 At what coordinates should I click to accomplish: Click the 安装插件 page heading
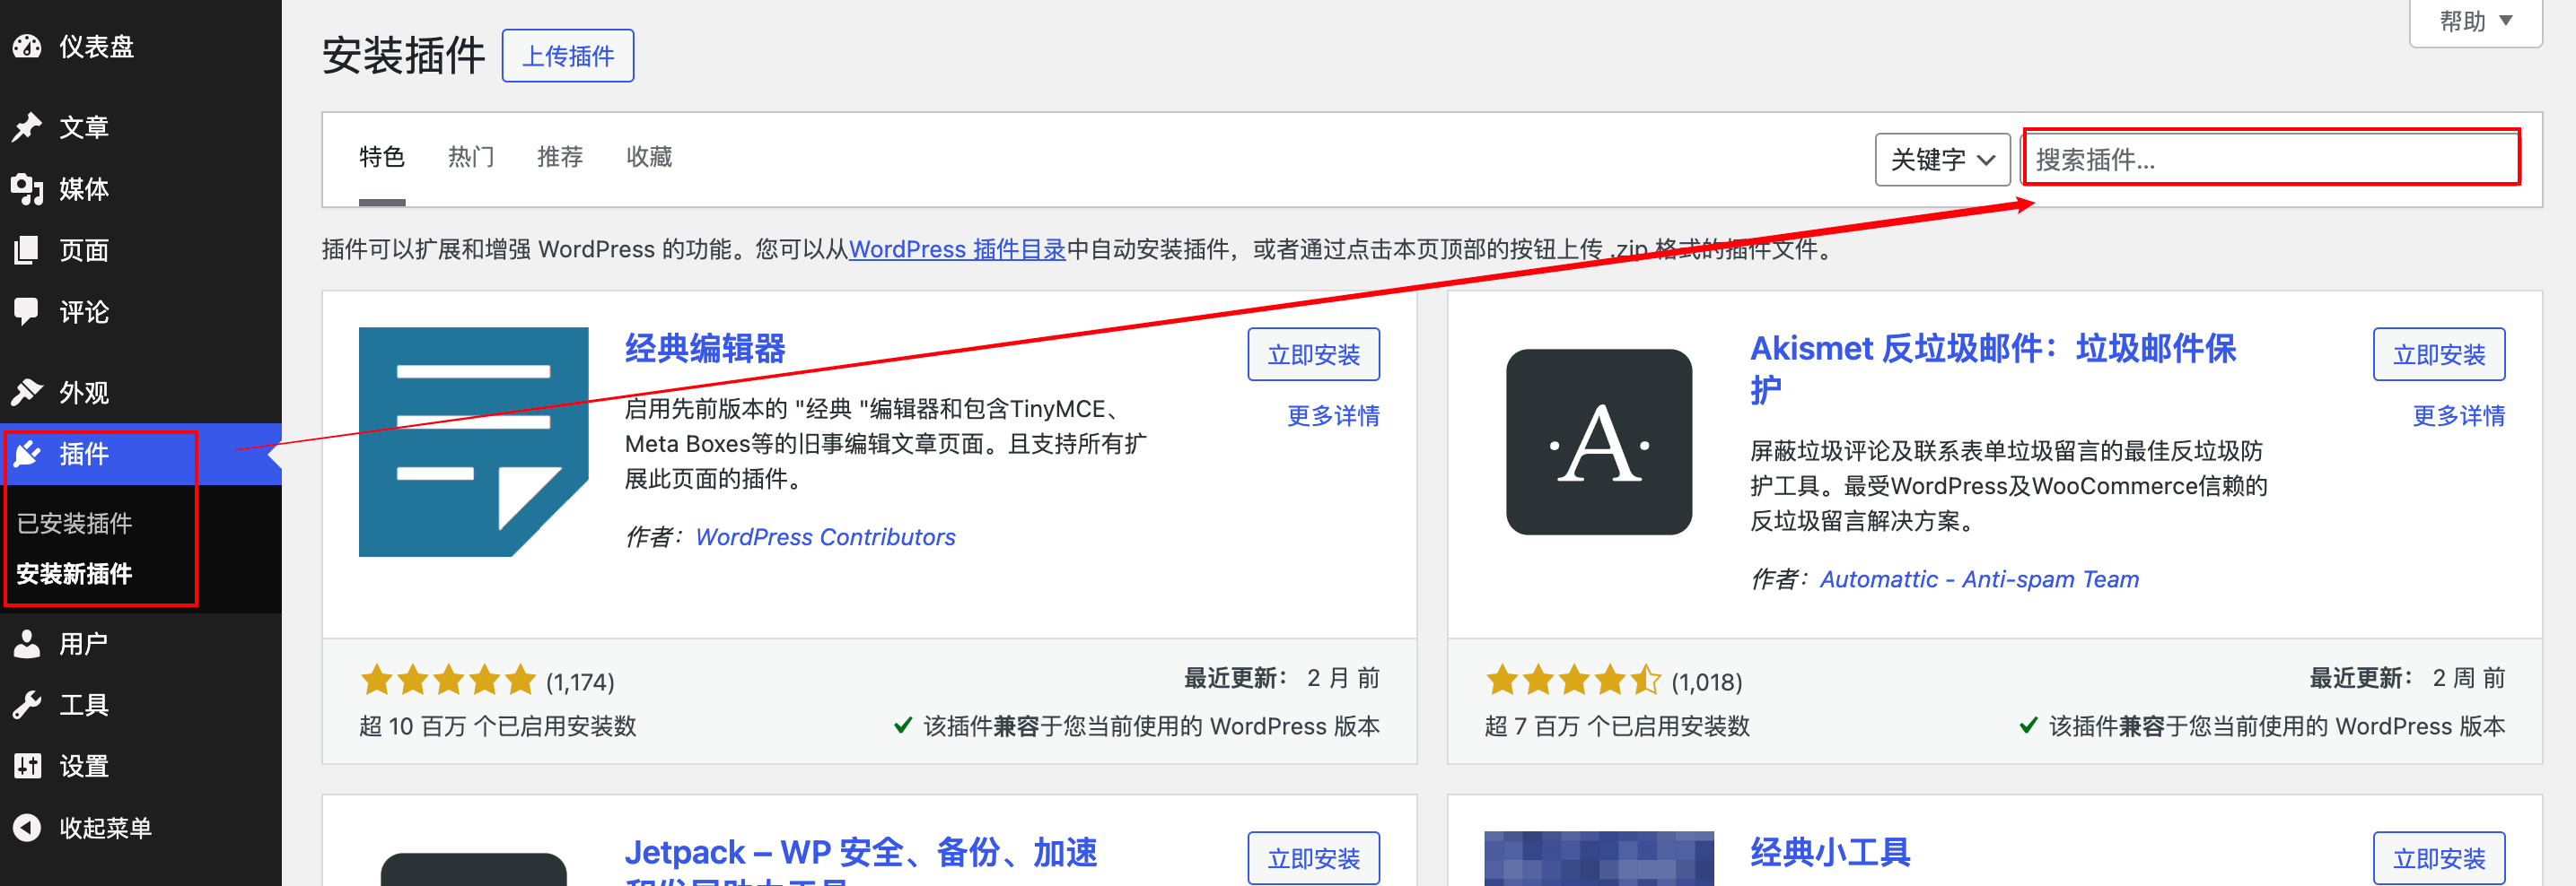tap(404, 56)
